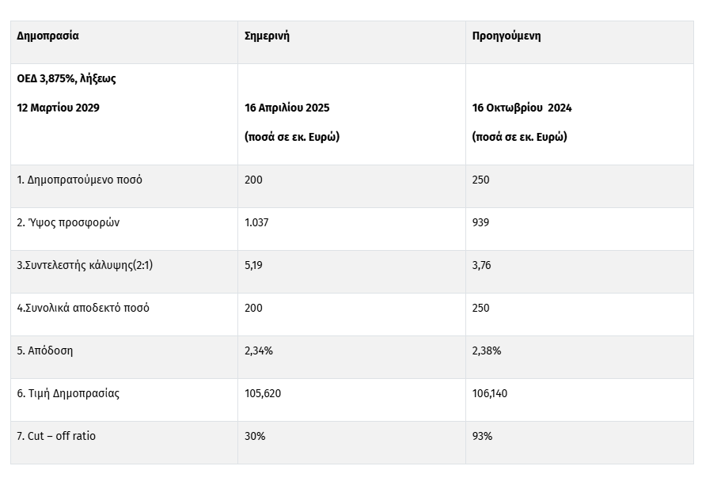This screenshot has width=702, height=485.
Task: Select the Σημερινή column header
Action: pos(267,36)
